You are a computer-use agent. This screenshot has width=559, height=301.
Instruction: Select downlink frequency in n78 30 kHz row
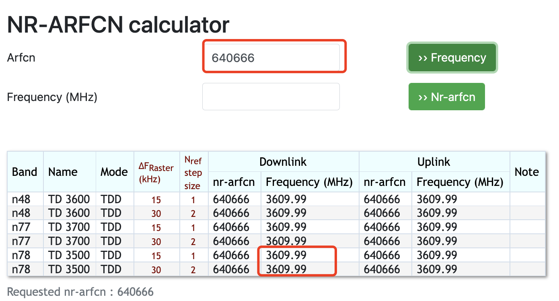[x=286, y=269]
